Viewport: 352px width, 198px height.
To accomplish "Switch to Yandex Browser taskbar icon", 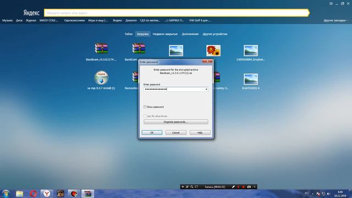I will (x=47, y=194).
